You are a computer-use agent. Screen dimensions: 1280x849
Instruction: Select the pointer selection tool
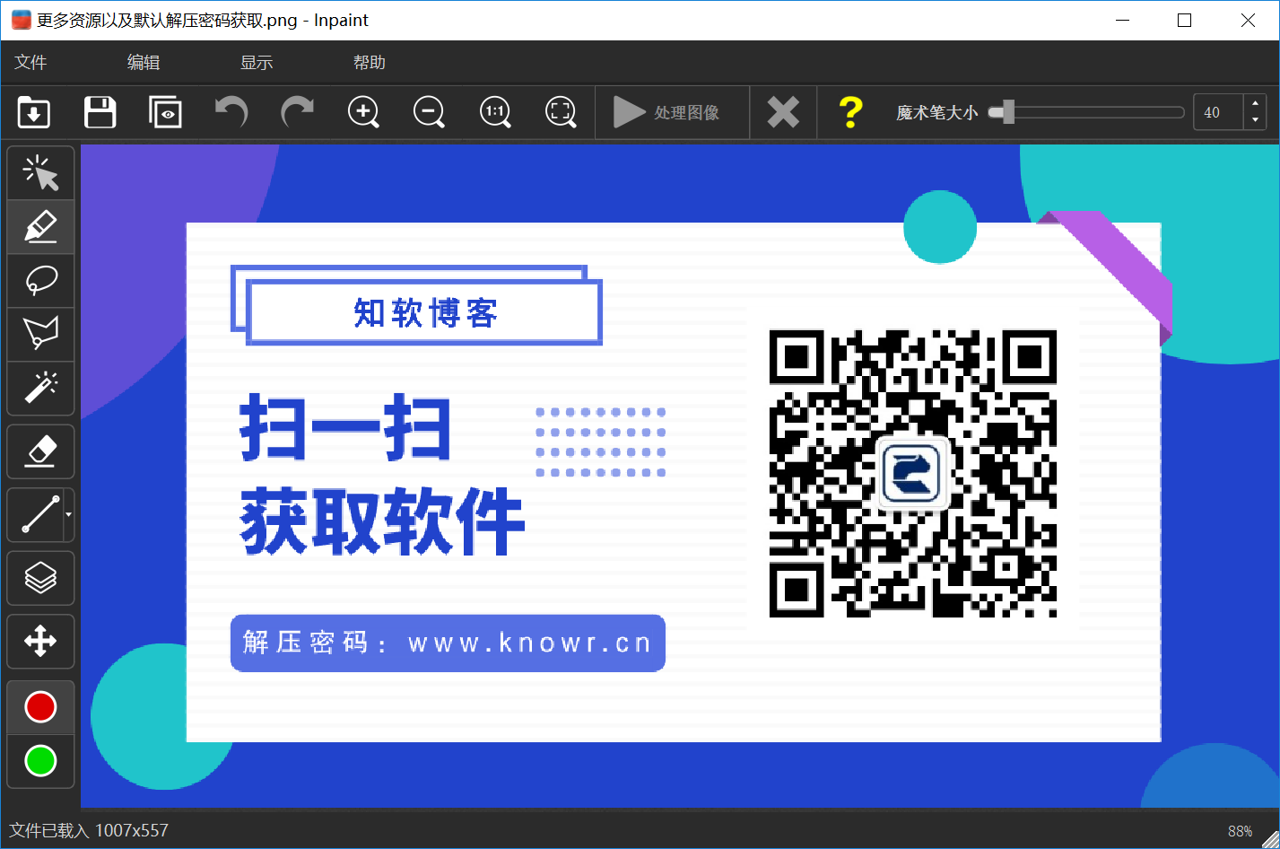(40, 172)
